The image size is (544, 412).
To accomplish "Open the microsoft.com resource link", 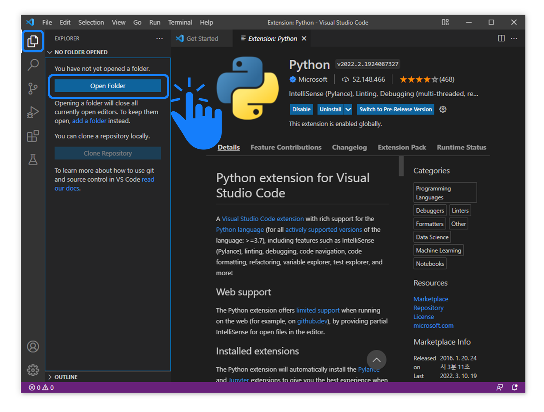I will (433, 326).
